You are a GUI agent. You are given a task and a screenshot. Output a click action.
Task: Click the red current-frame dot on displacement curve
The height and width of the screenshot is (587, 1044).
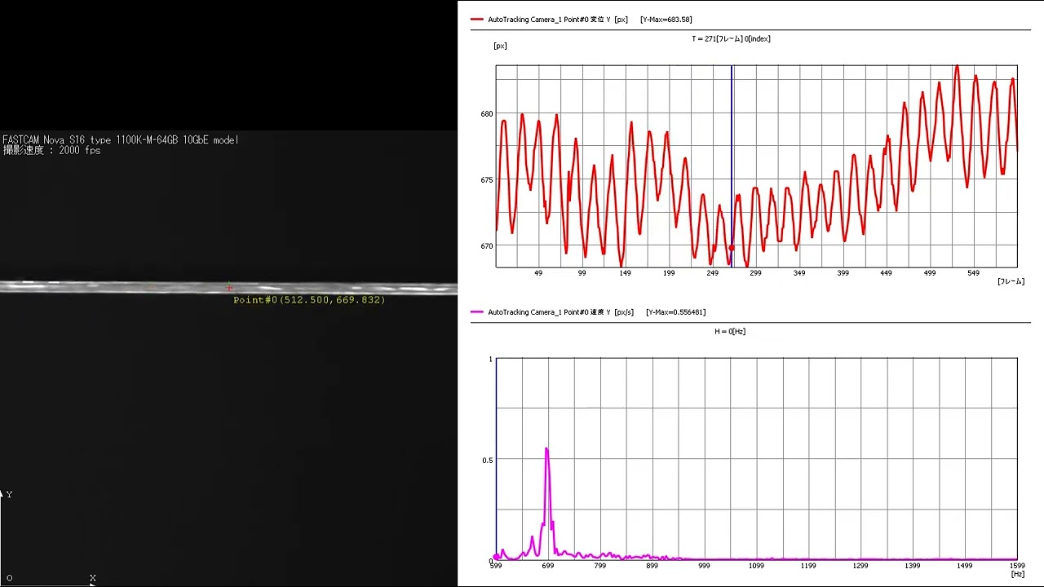[732, 248]
